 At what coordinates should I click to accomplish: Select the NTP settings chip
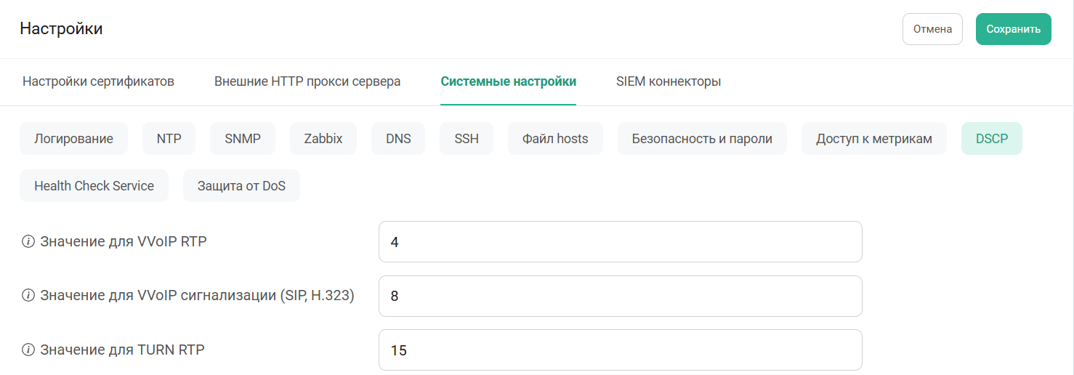point(169,139)
